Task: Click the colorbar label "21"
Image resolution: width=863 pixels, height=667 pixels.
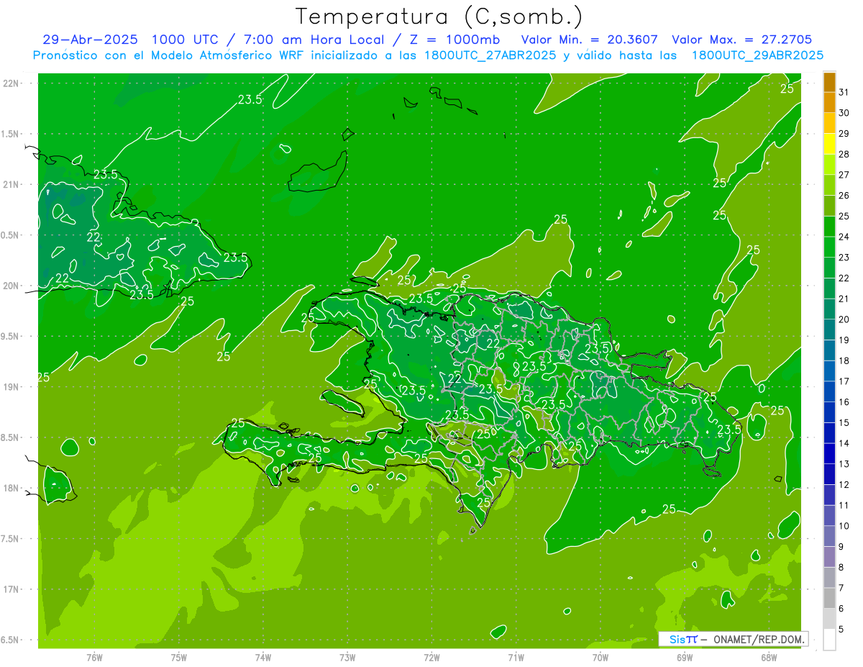Action: 844,299
